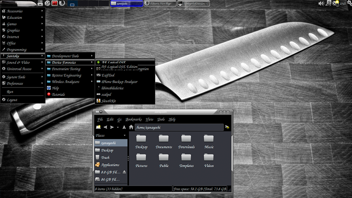Expand the Office submenu arrow
The height and width of the screenshot is (198, 352).
[x=42, y=43]
